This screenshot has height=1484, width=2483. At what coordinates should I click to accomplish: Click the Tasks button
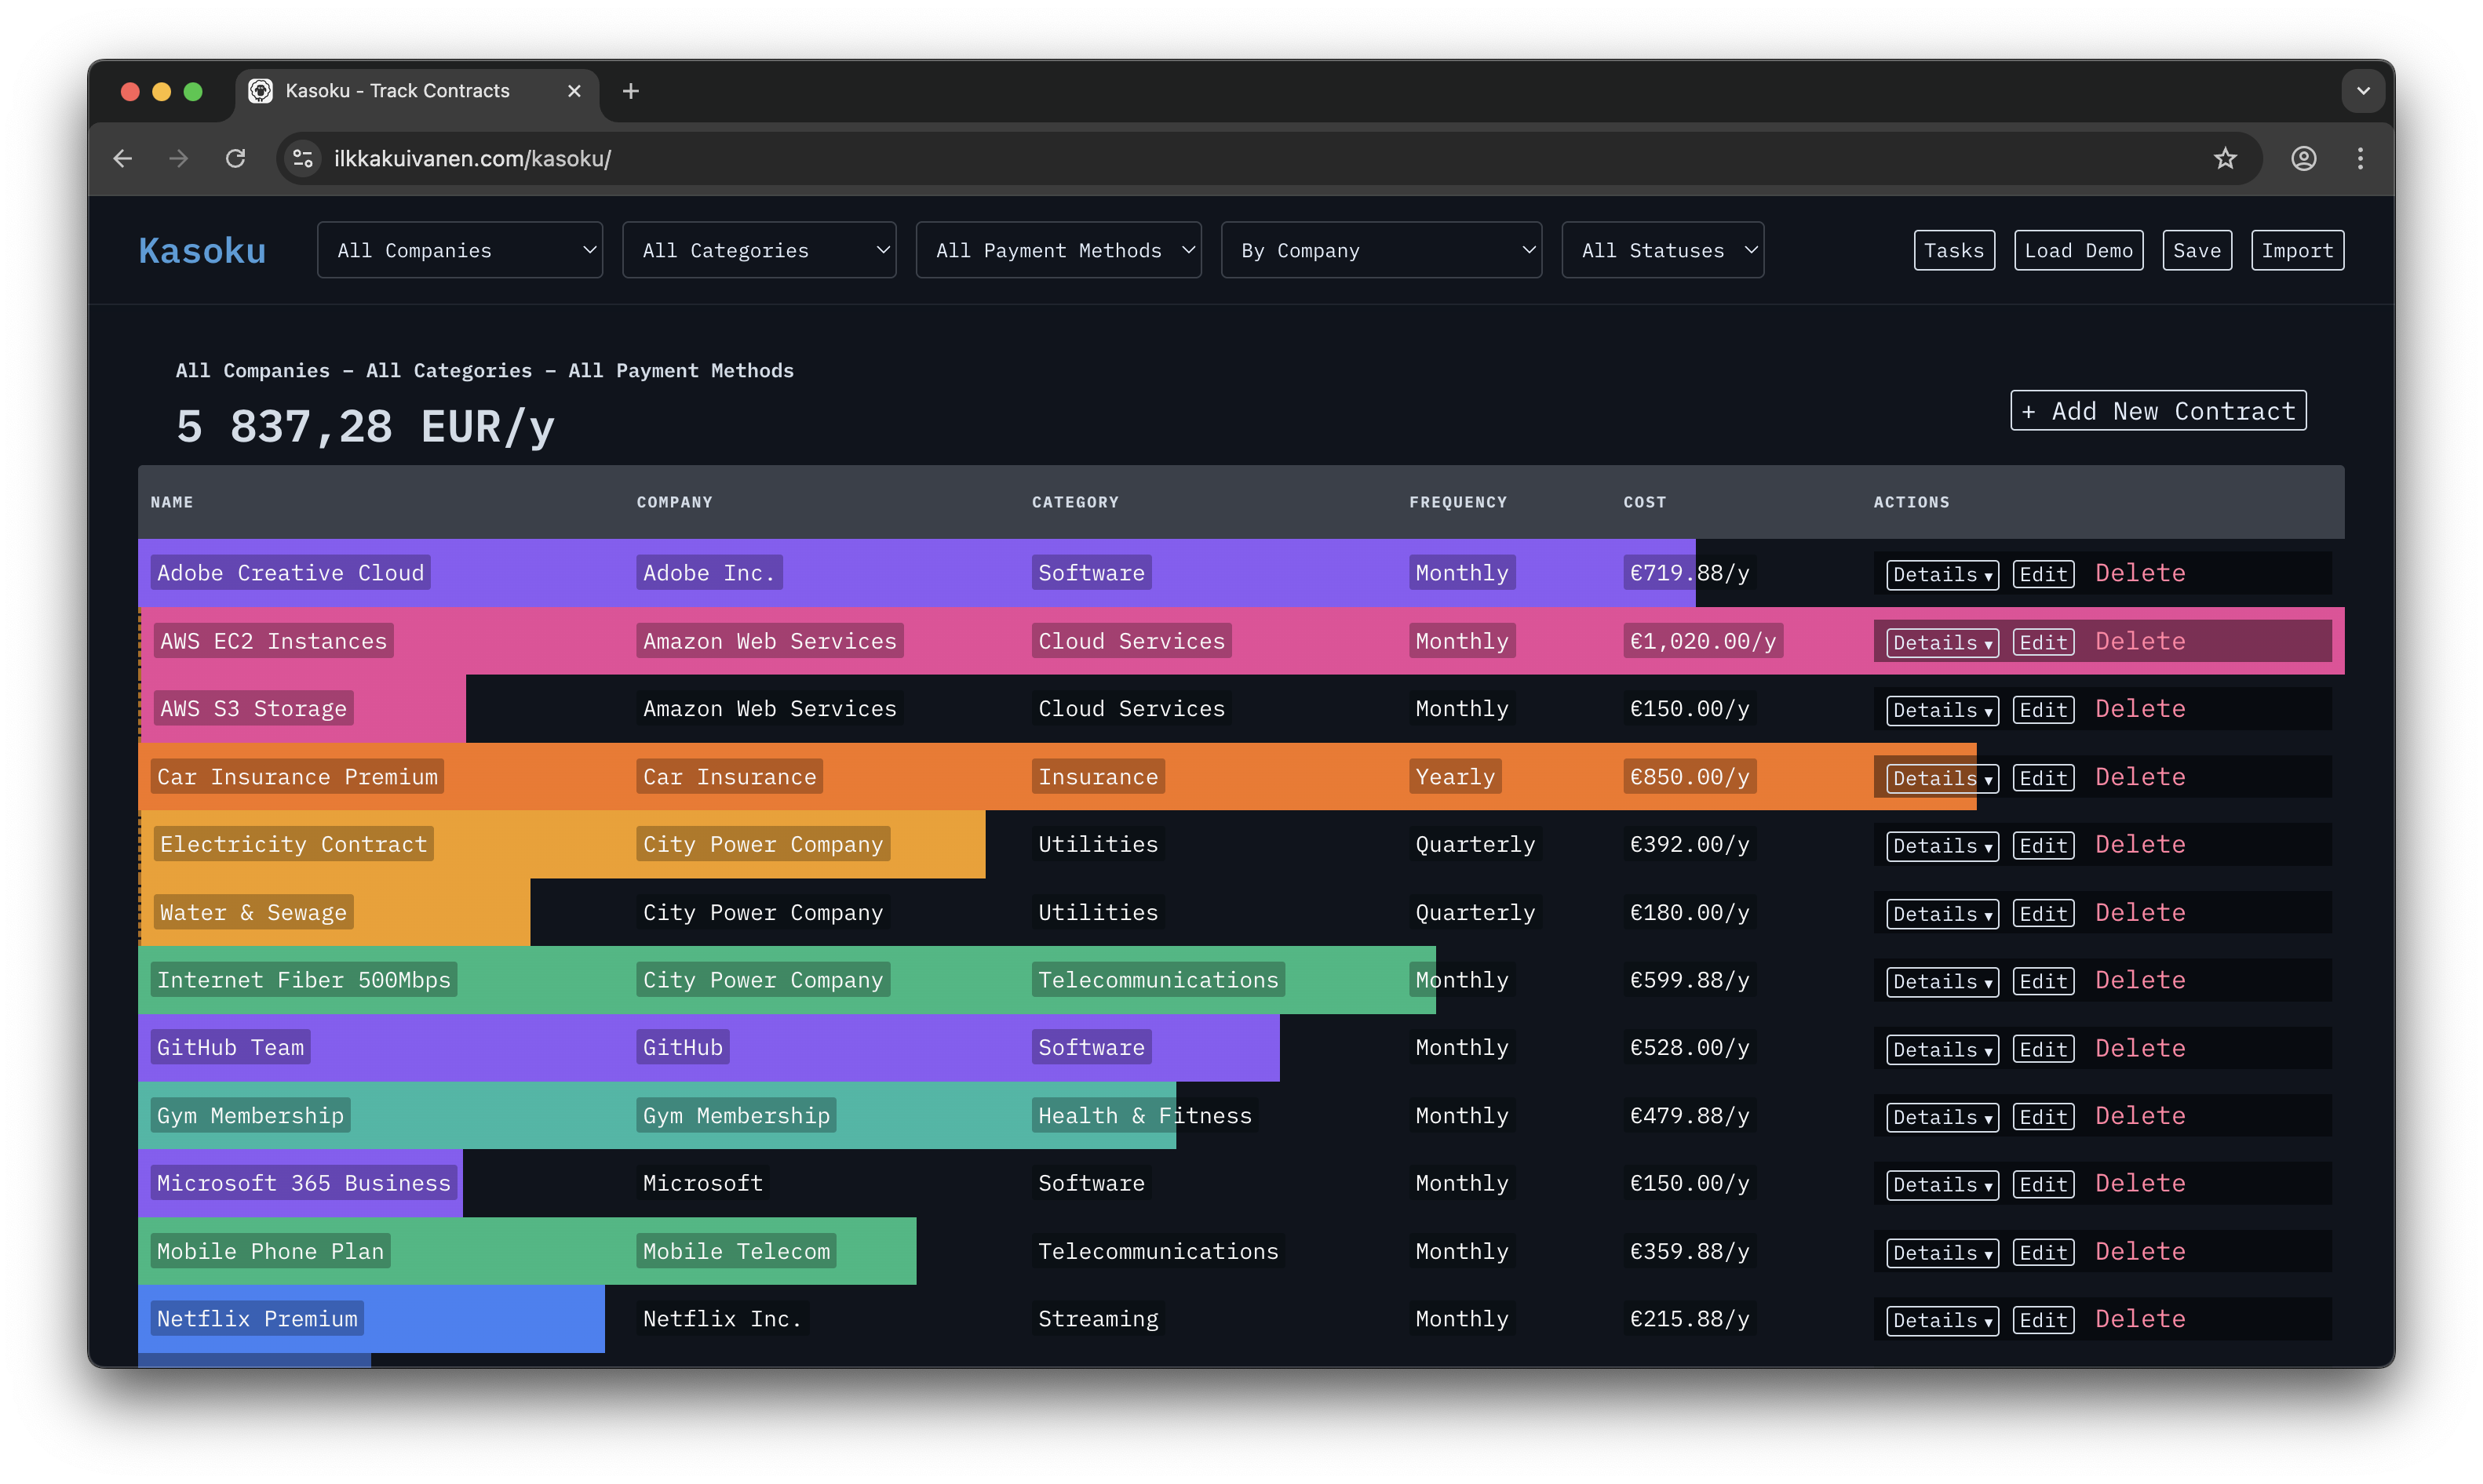[x=1952, y=250]
